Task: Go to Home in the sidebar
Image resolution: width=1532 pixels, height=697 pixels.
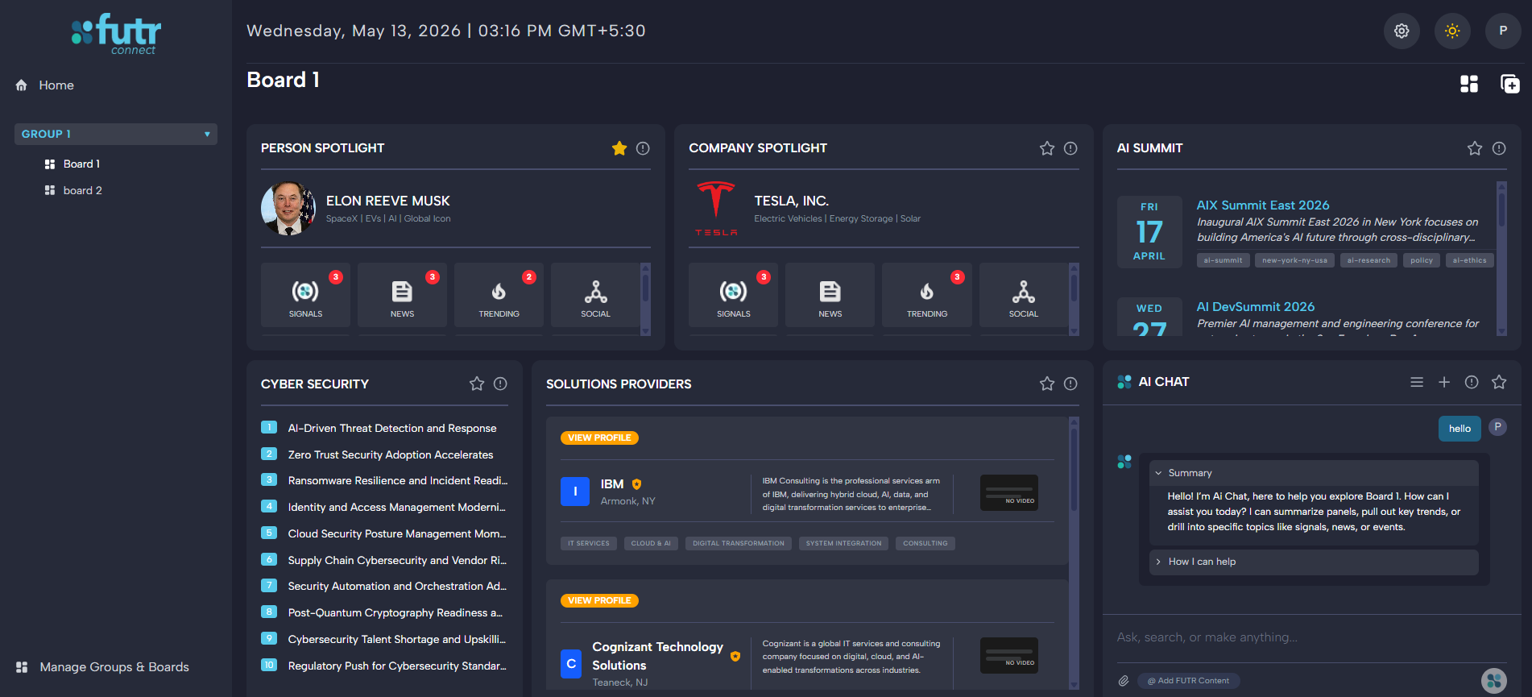Action: coord(45,85)
